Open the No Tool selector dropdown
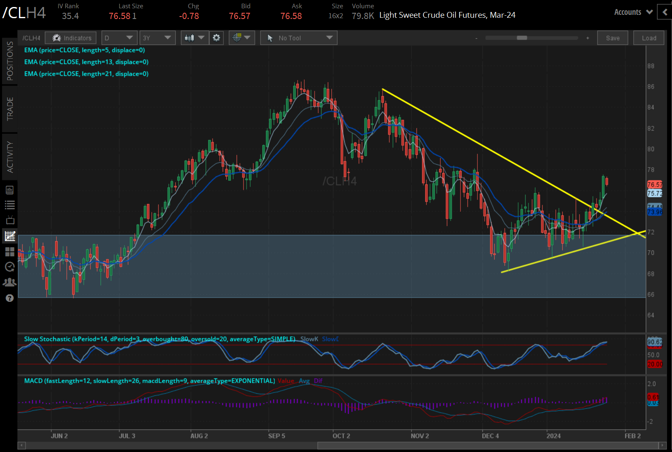This screenshot has width=672, height=452. pos(298,38)
